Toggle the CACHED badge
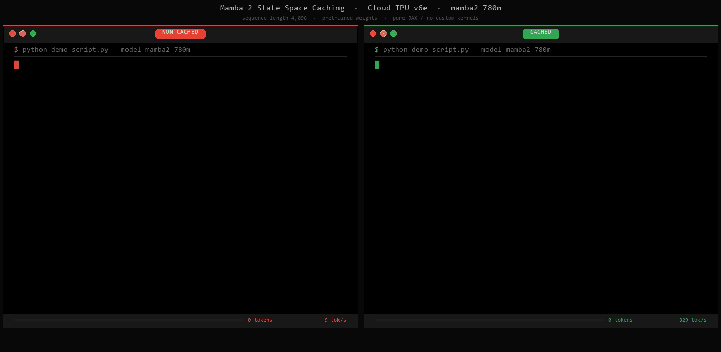Viewport: 721px width, 352px height. (541, 32)
